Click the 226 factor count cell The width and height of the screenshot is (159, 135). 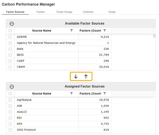(95, 49)
